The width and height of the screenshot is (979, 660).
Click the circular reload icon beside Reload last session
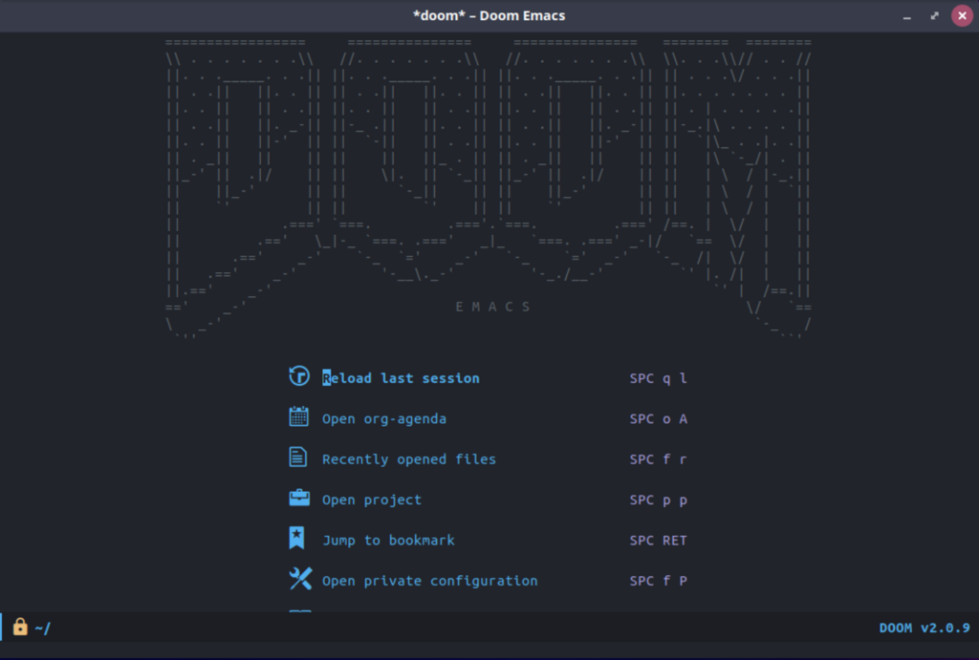(299, 376)
